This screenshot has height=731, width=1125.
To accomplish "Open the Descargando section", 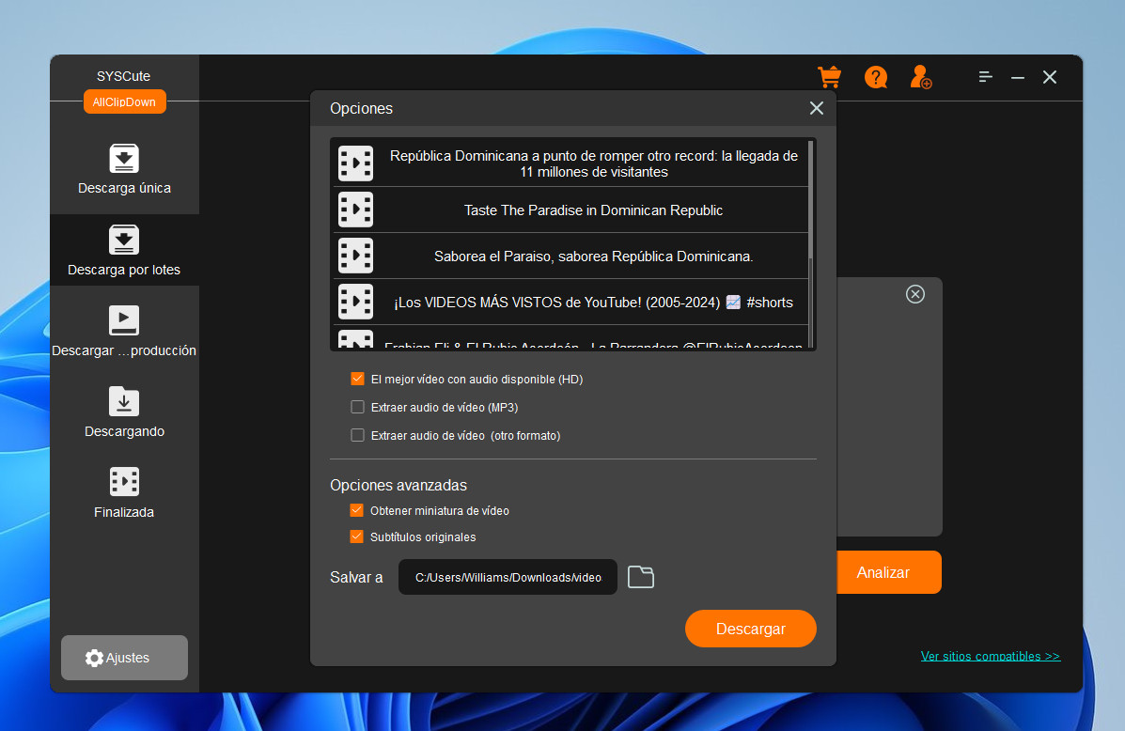I will tap(124, 413).
